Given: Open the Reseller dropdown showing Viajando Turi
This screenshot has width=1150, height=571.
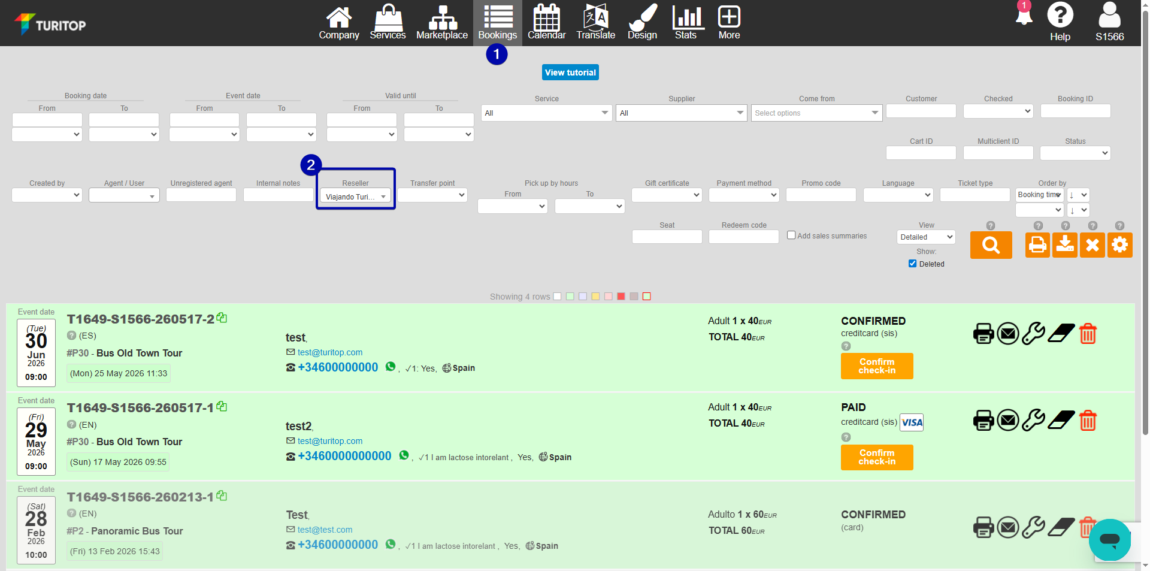Looking at the screenshot, I should [356, 196].
